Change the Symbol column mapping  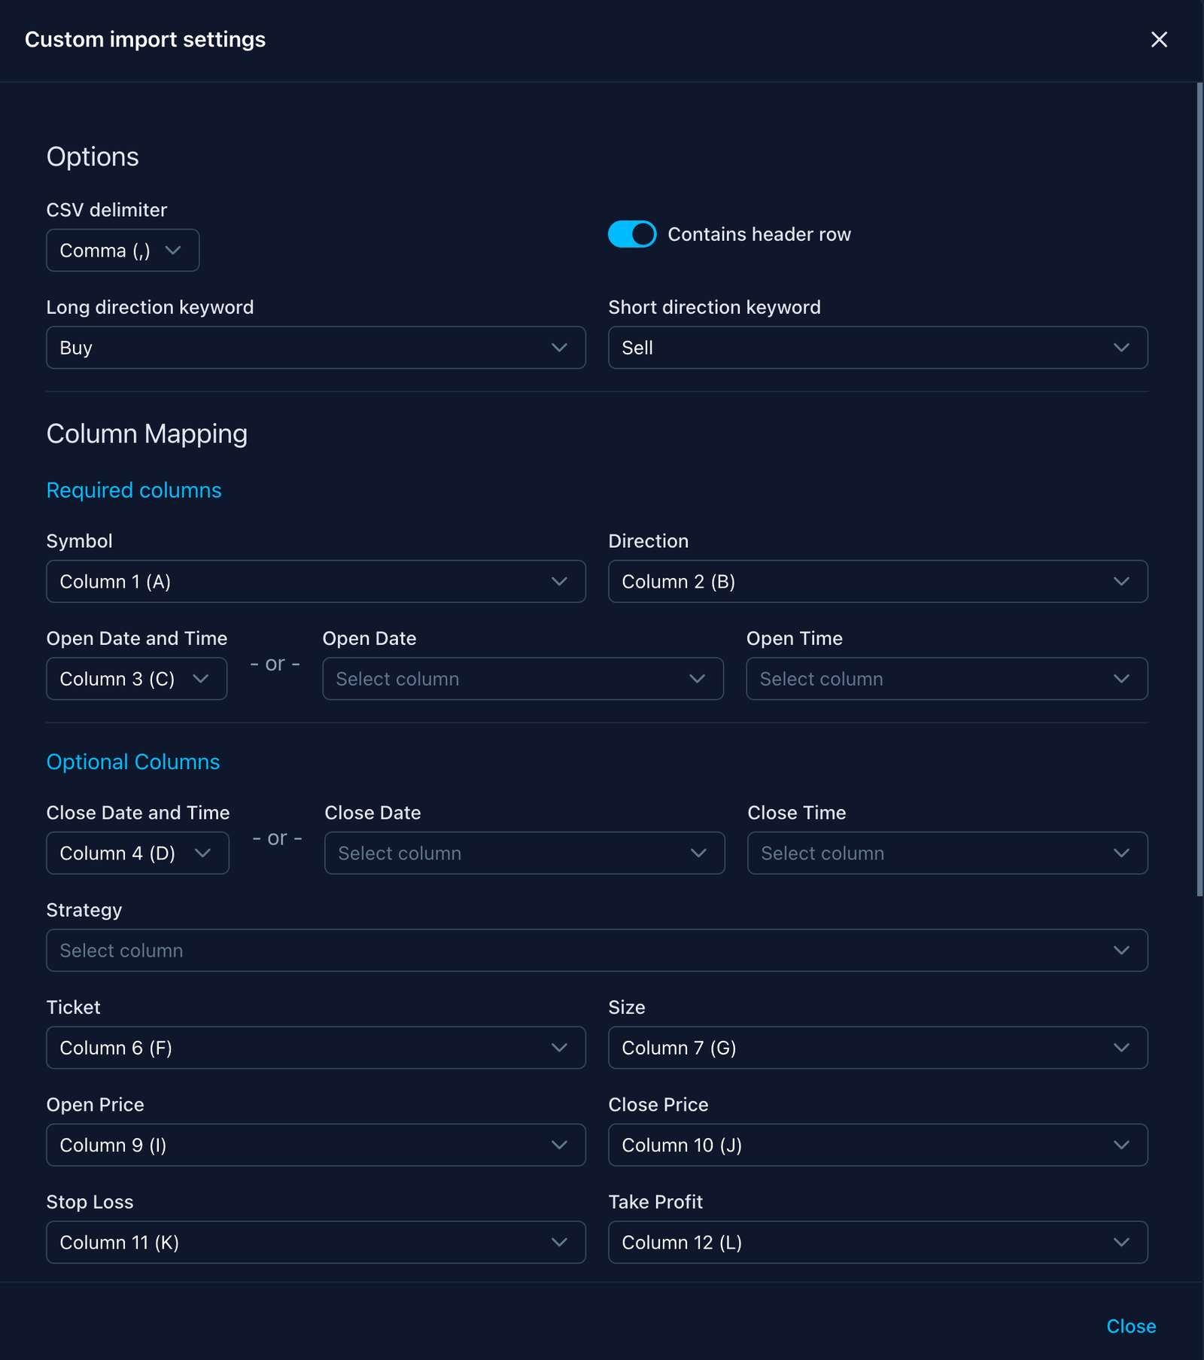[x=315, y=581]
